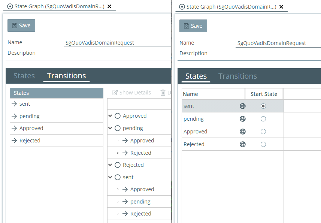Image resolution: width=321 pixels, height=223 pixels.
Task: Mark Rejected as the start state
Action: pyautogui.click(x=263, y=144)
